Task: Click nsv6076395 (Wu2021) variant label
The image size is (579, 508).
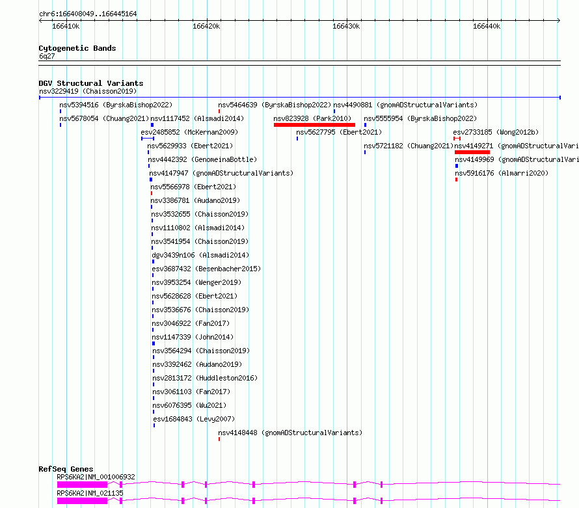Action: pyautogui.click(x=189, y=405)
